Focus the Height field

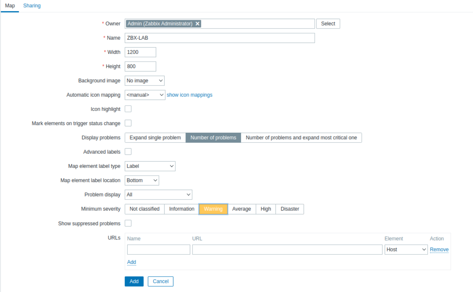pos(140,66)
